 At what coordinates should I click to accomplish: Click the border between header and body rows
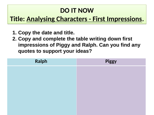[76, 66]
